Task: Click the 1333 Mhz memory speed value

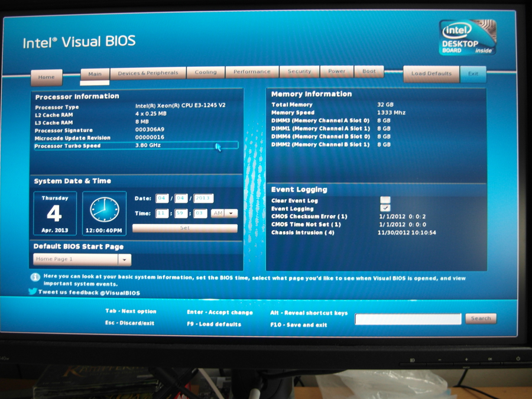Action: click(391, 113)
